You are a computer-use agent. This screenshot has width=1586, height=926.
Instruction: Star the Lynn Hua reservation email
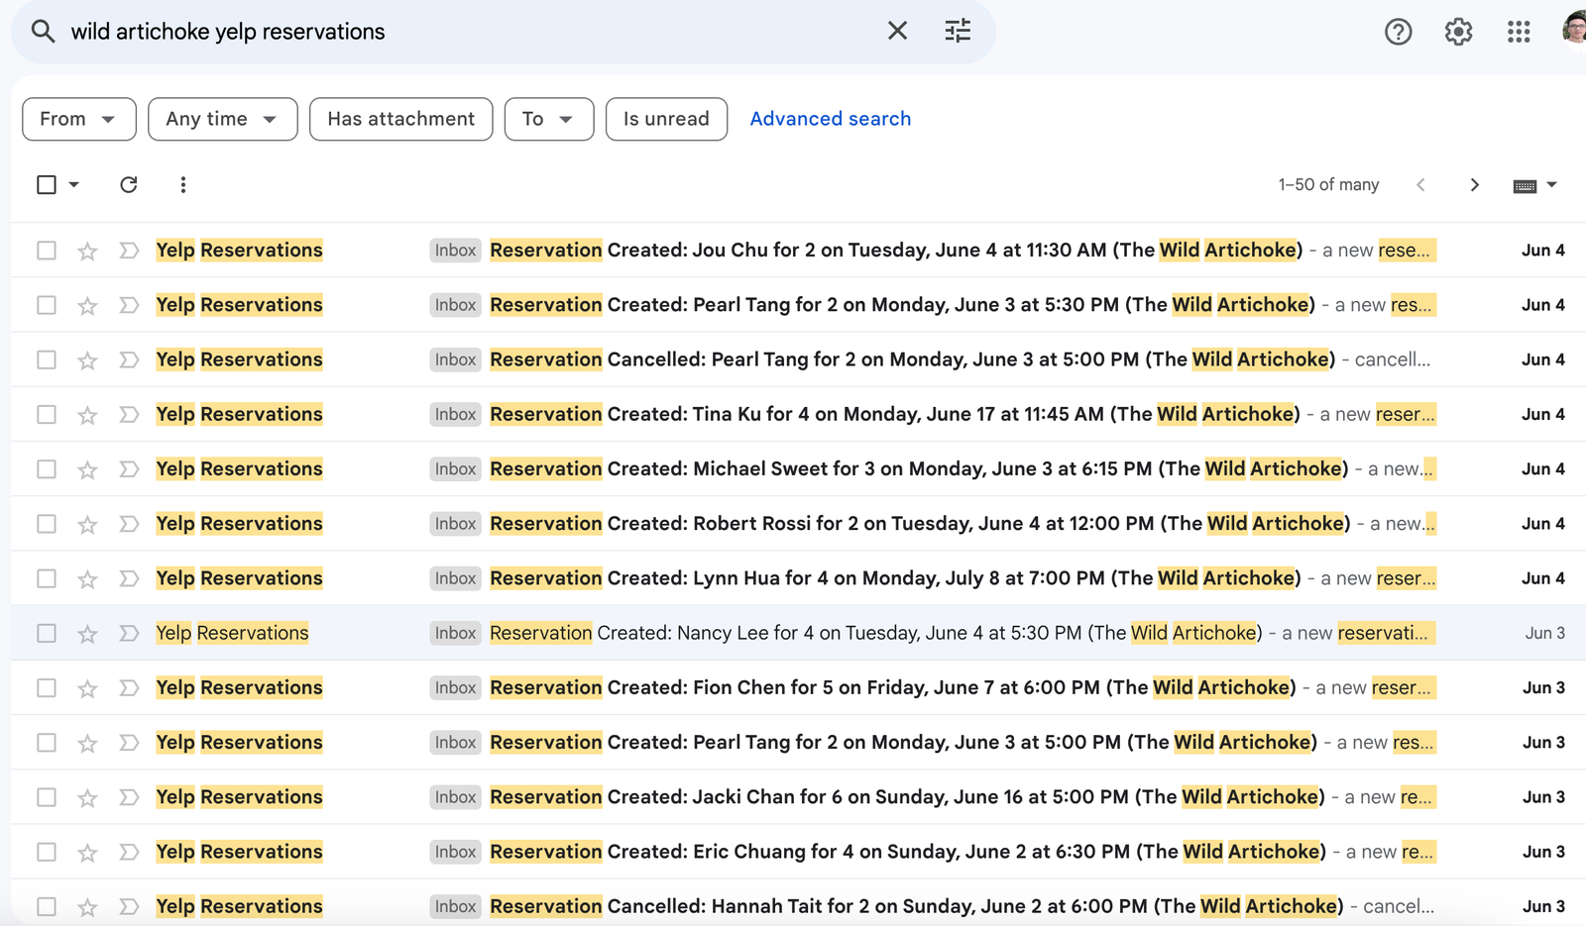(x=87, y=578)
